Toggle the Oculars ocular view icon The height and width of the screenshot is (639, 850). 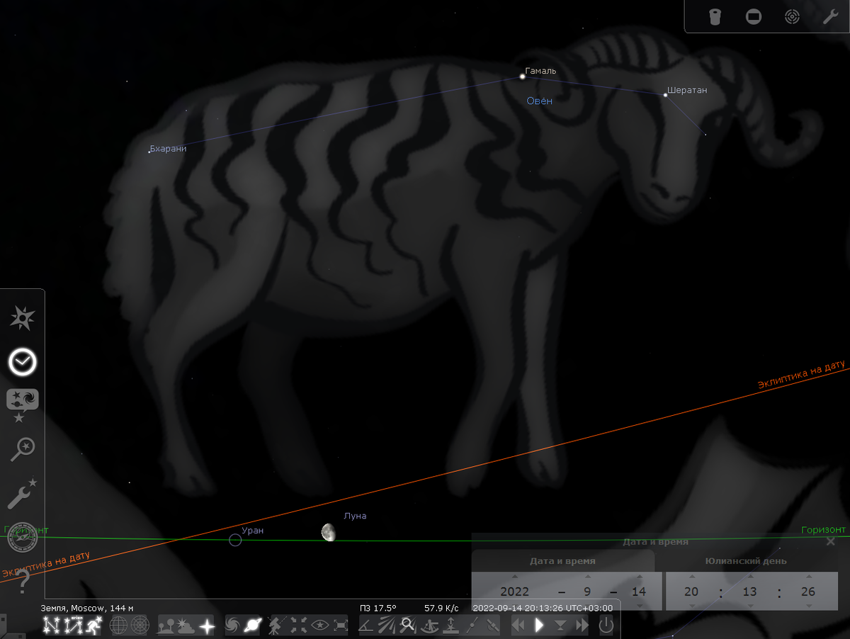(x=715, y=17)
